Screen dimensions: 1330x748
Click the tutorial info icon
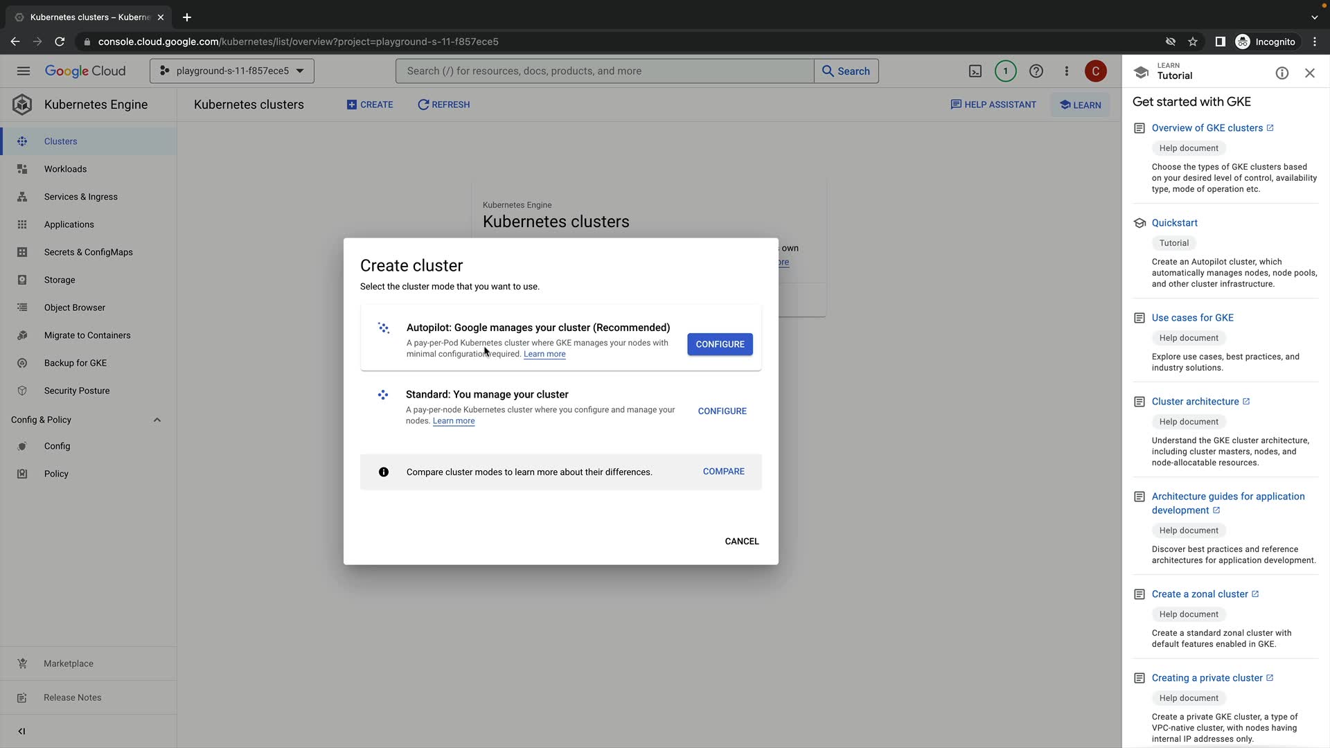click(x=1282, y=73)
